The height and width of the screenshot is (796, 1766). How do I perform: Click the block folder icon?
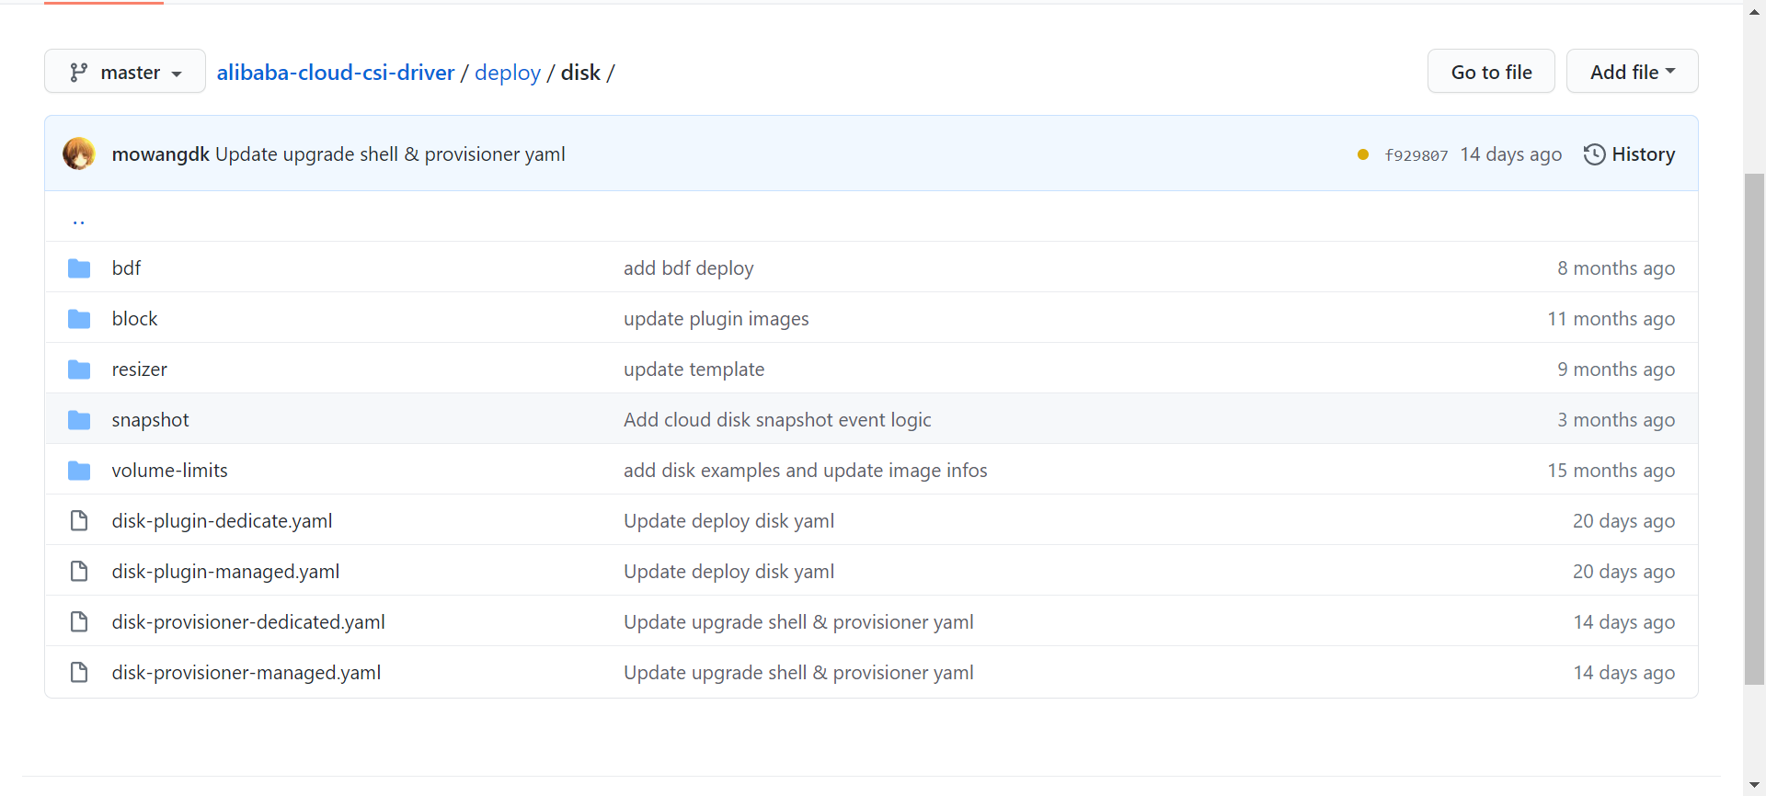pyautogui.click(x=79, y=319)
